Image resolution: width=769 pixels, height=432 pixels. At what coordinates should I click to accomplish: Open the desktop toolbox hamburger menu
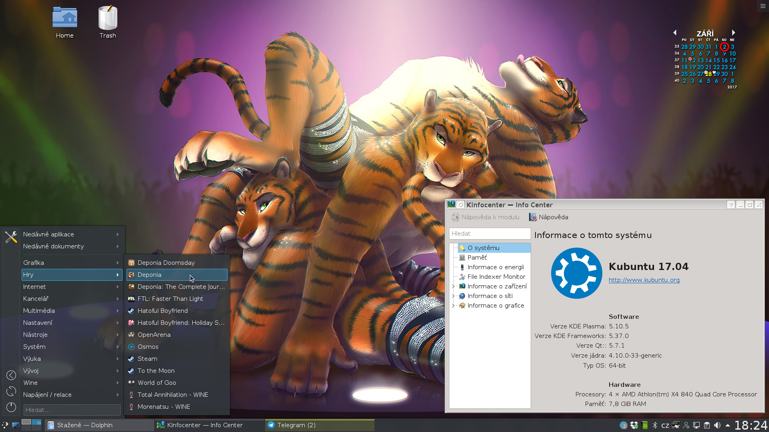[x=763, y=6]
